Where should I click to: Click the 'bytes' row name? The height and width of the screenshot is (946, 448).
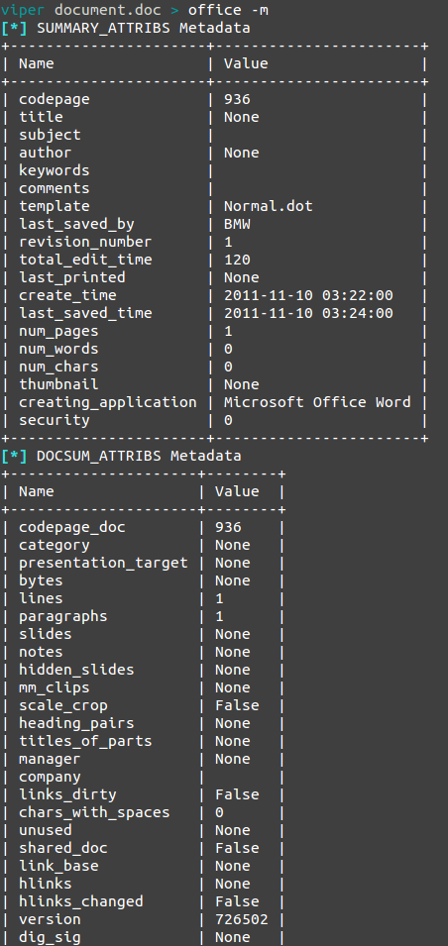point(41,581)
